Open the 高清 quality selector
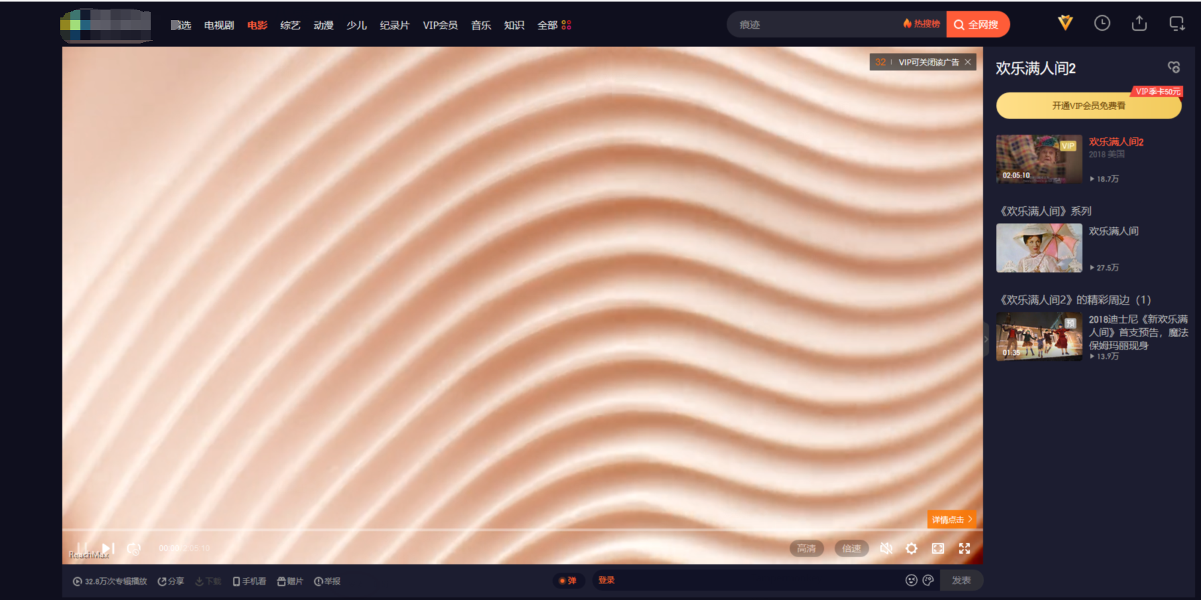The image size is (1201, 600). (806, 548)
